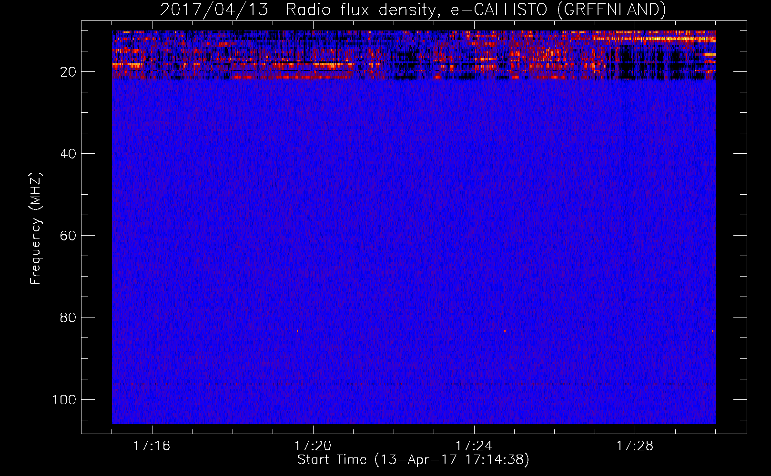
Task: Click the '40' frequency tick label
Action: pos(69,154)
